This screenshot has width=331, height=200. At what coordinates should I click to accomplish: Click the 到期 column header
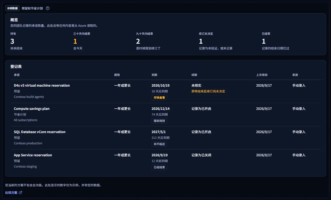pos(154,75)
